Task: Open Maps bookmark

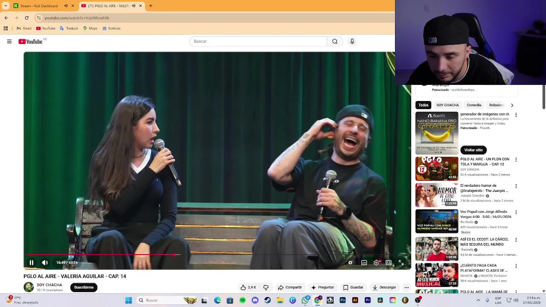Action: click(90, 29)
